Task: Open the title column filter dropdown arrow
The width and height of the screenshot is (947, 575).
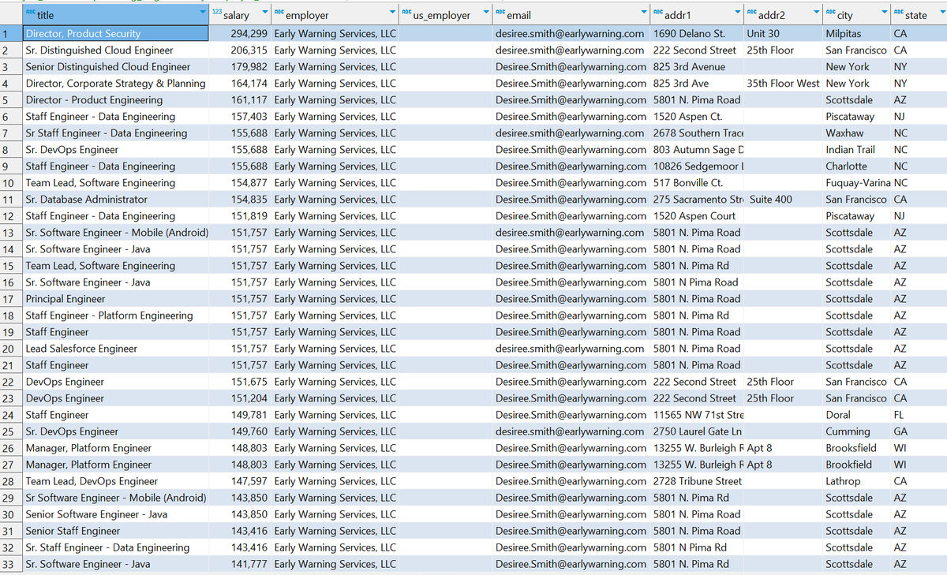Action: click(x=202, y=13)
